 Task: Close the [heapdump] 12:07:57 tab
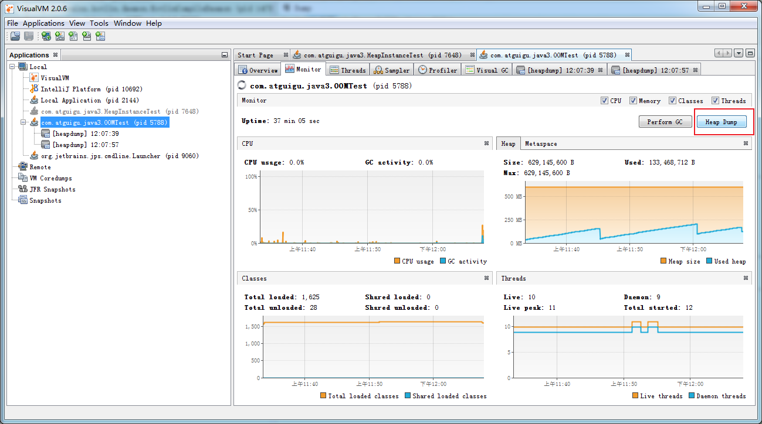point(696,70)
